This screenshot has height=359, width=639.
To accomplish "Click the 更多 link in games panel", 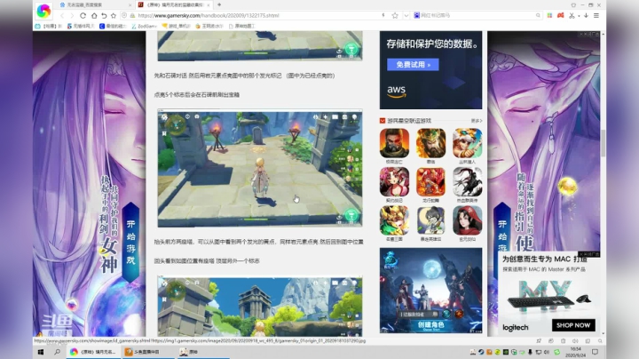I will point(477,121).
